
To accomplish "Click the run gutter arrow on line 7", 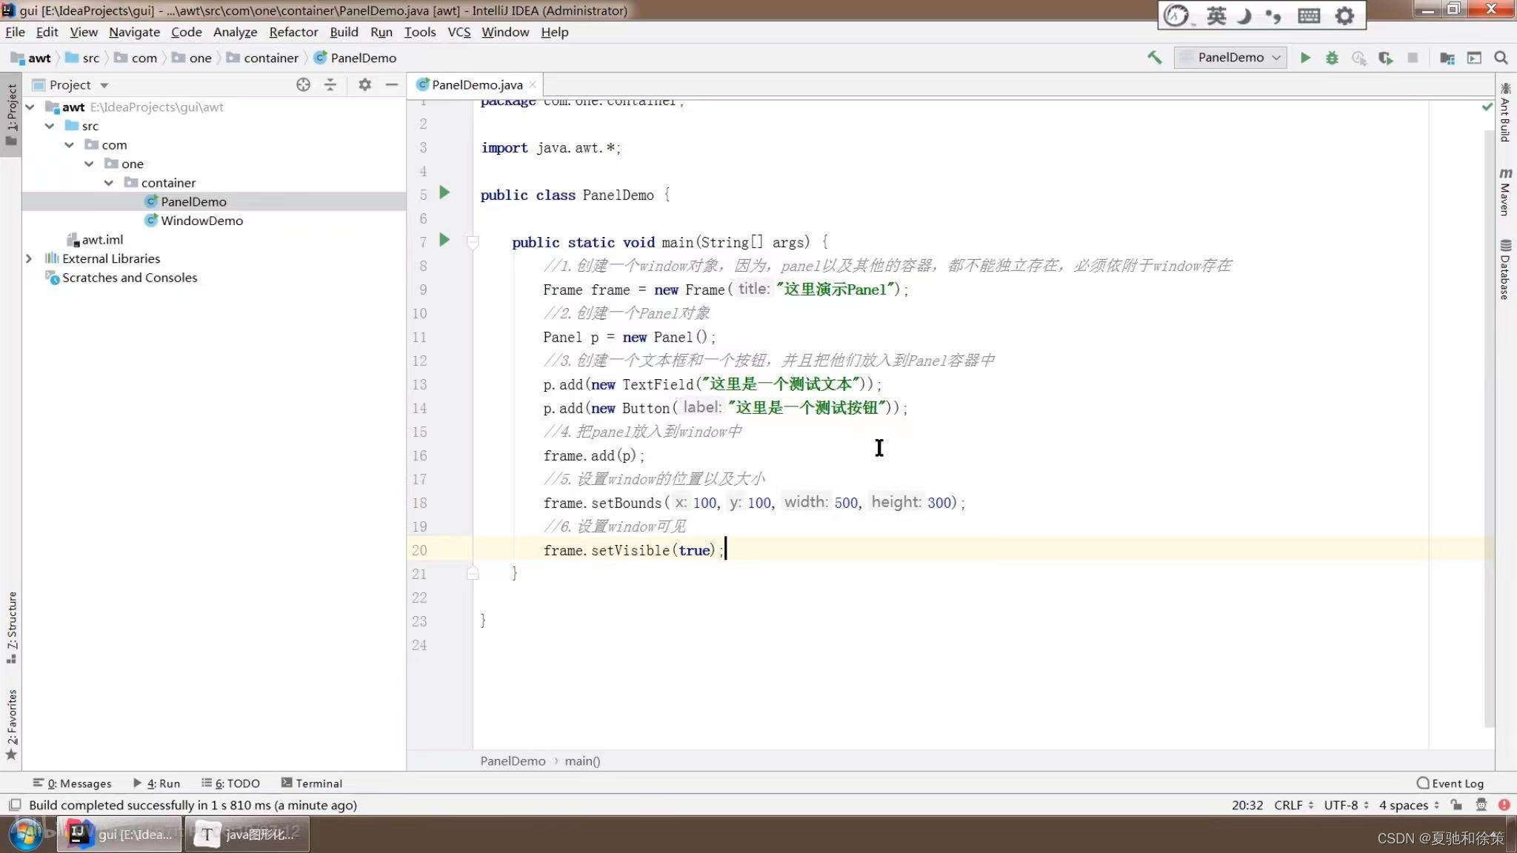I will (444, 240).
